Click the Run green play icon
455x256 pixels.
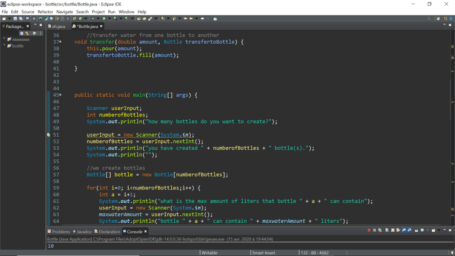pos(104,19)
